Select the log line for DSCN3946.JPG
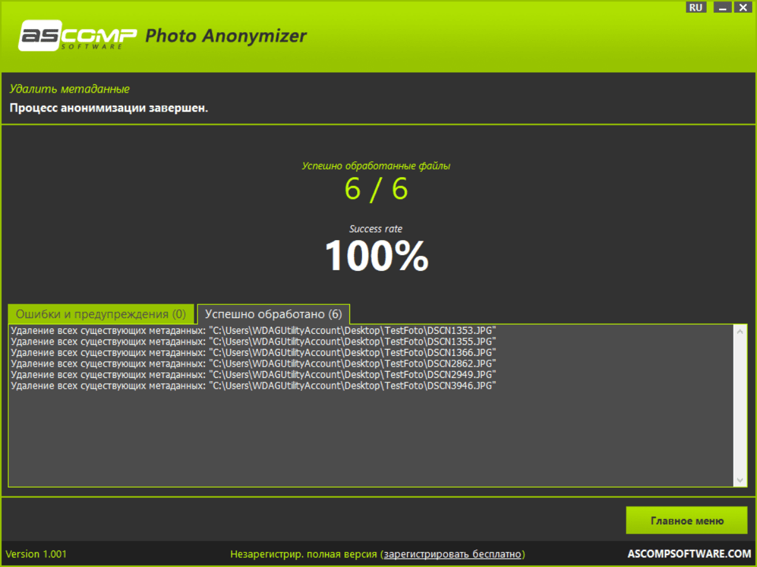The height and width of the screenshot is (567, 757). click(254, 386)
